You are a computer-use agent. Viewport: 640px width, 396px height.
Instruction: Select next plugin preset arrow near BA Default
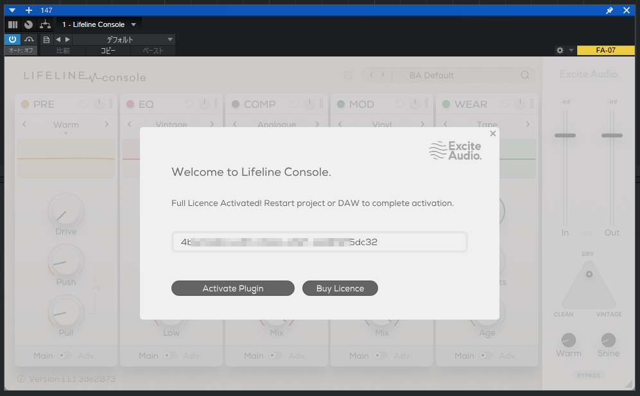(x=383, y=74)
